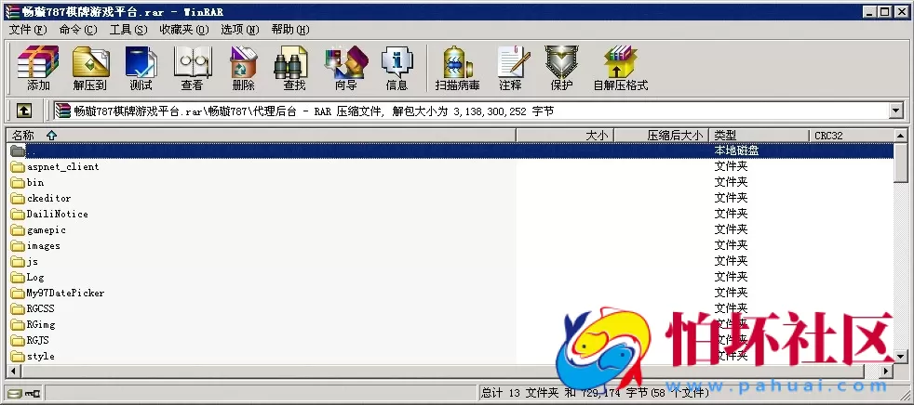The height and width of the screenshot is (405, 914).
Task: Select the images folder name
Action: 43,245
